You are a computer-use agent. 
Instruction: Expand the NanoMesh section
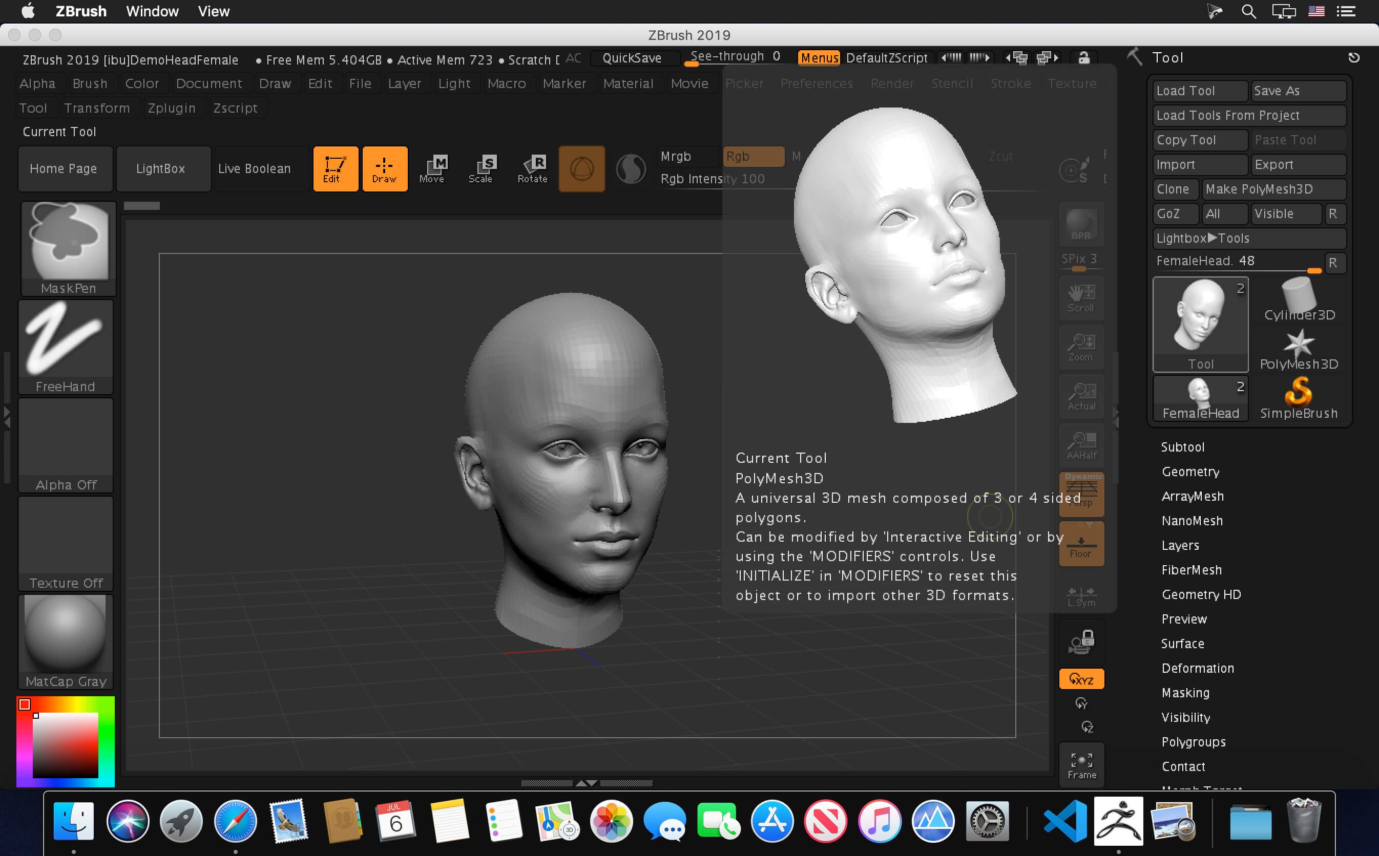(x=1192, y=521)
